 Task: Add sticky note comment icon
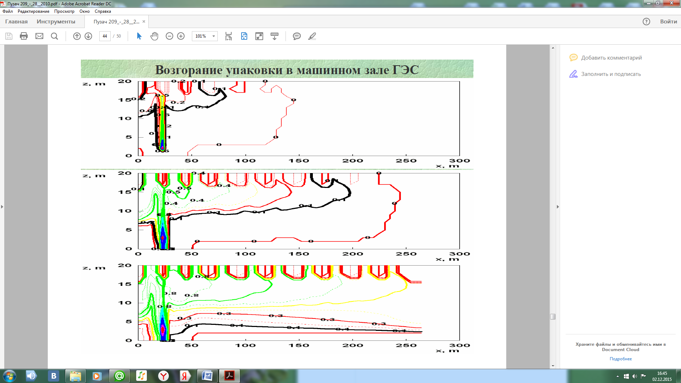(297, 36)
